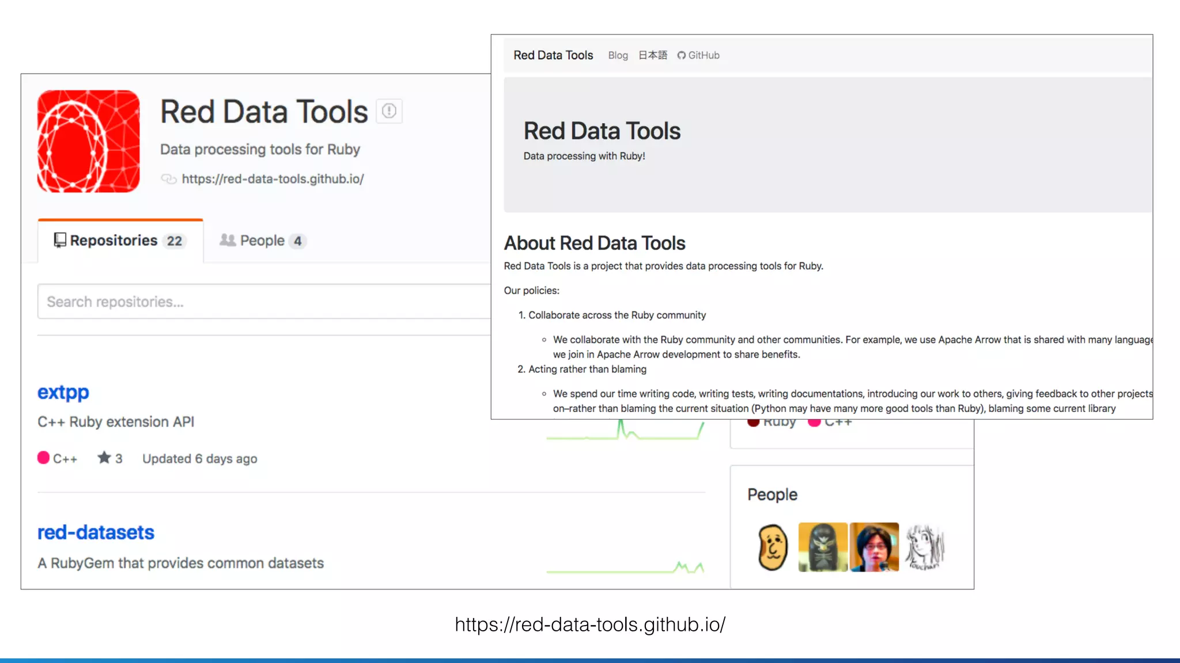Viewport: 1180px width, 663px height.
Task: Click the GitHub octocat icon in navbar
Action: click(x=682, y=55)
